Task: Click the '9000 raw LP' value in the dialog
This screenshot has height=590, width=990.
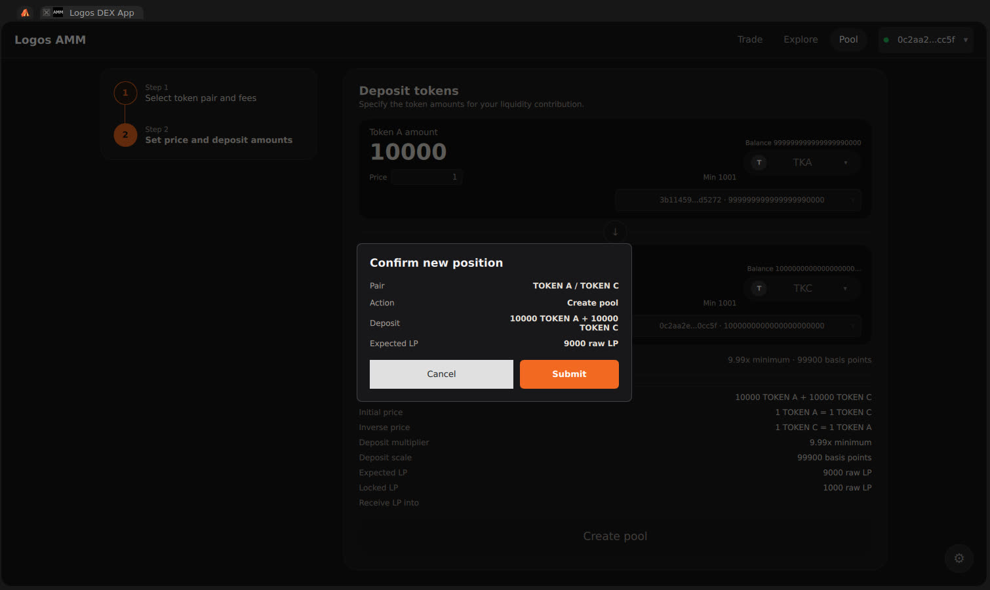Action: (x=591, y=344)
